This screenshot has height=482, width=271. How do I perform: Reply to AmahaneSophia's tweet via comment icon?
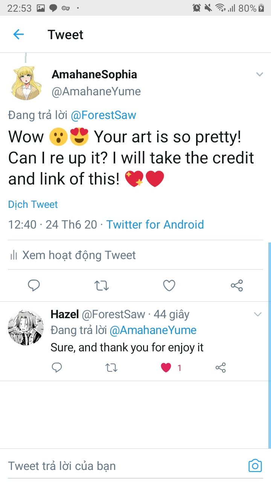pos(34,285)
